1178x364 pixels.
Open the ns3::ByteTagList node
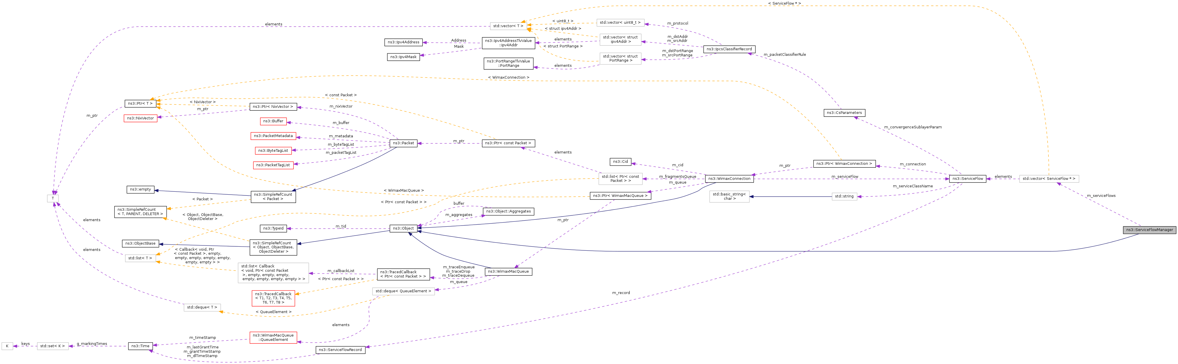(273, 150)
